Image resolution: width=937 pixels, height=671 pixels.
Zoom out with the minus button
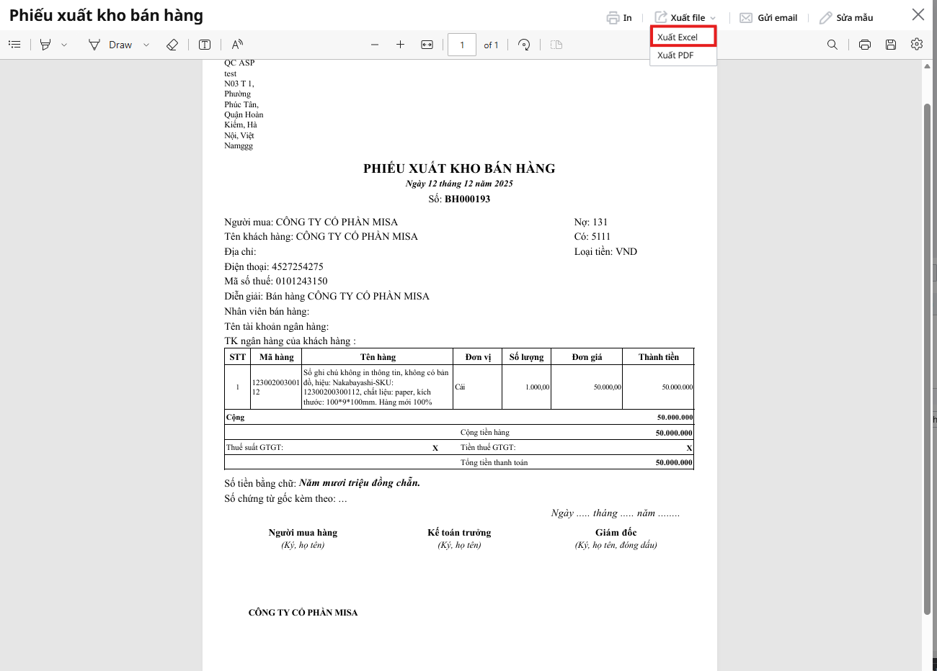tap(375, 45)
